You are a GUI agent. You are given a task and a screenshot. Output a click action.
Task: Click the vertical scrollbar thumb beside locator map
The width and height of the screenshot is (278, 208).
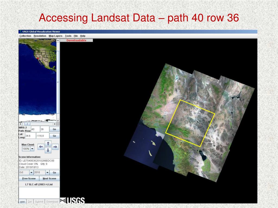[58, 82]
